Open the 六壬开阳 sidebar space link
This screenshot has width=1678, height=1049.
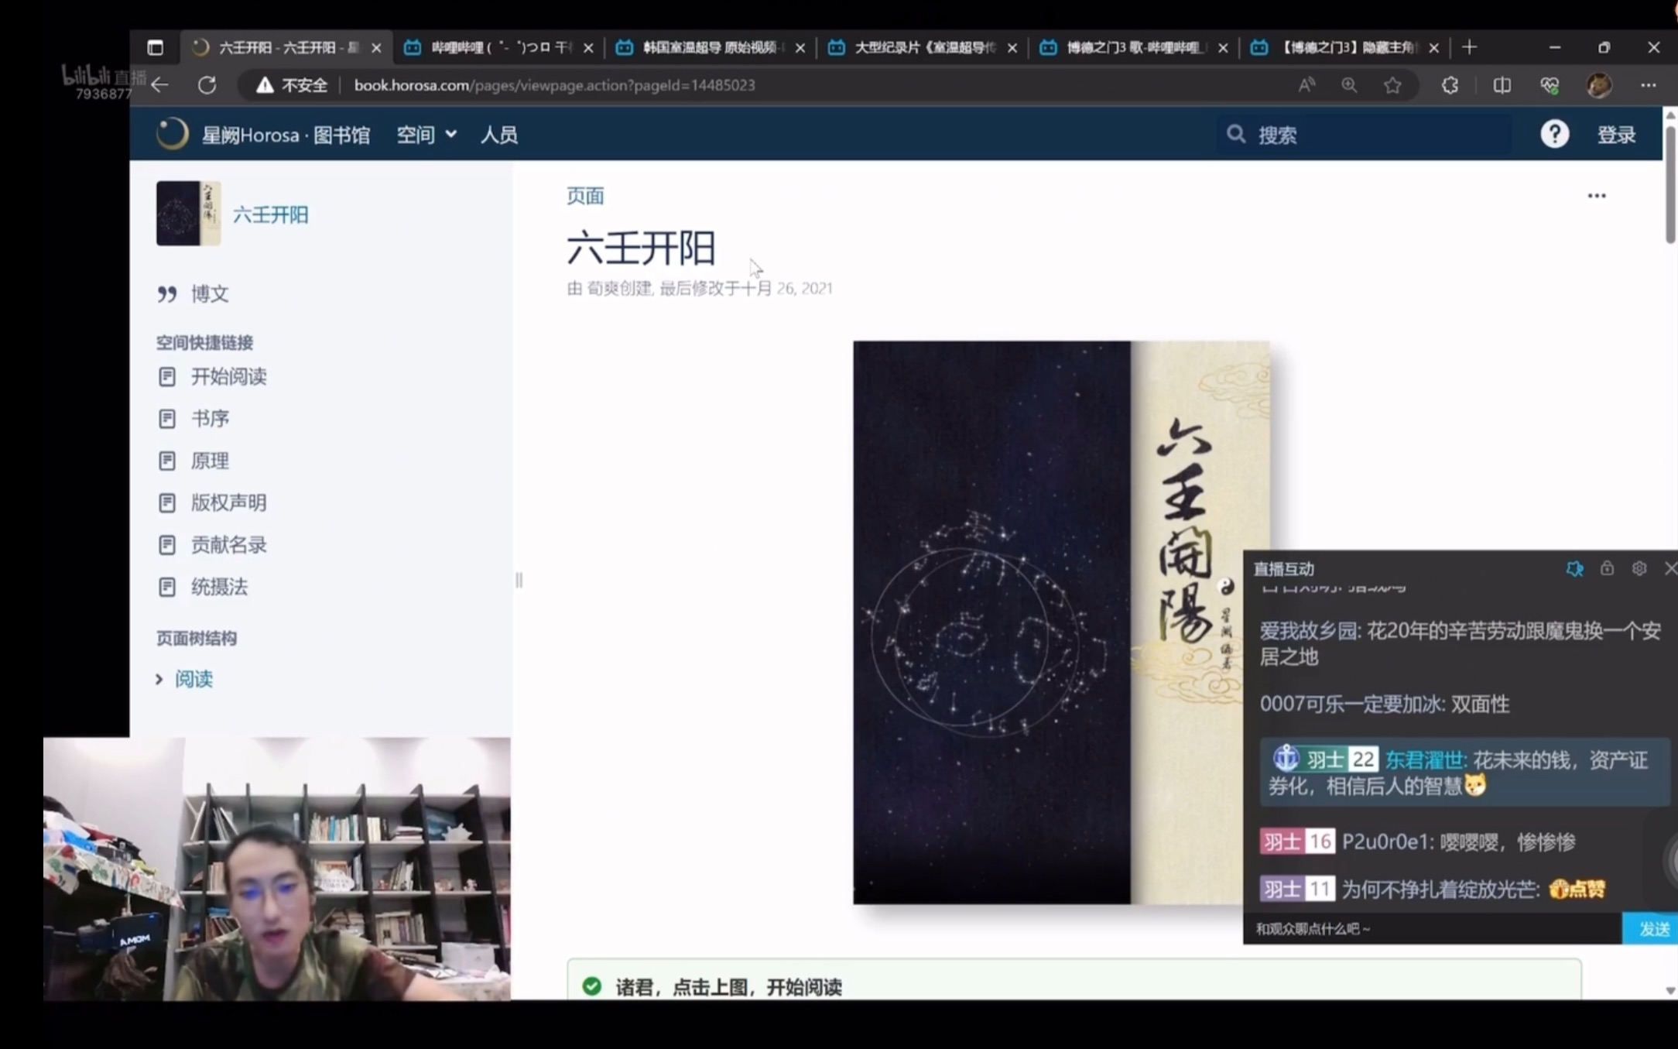click(270, 214)
